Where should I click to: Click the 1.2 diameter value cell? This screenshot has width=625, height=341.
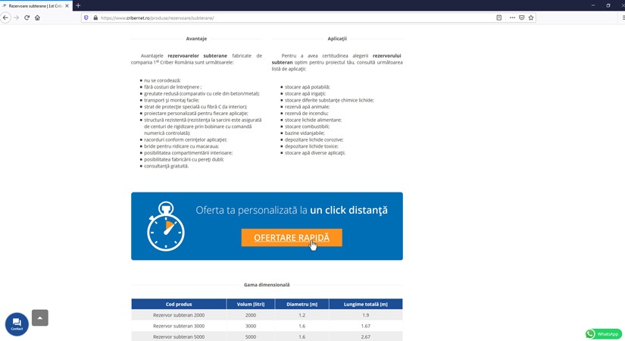tap(302, 315)
